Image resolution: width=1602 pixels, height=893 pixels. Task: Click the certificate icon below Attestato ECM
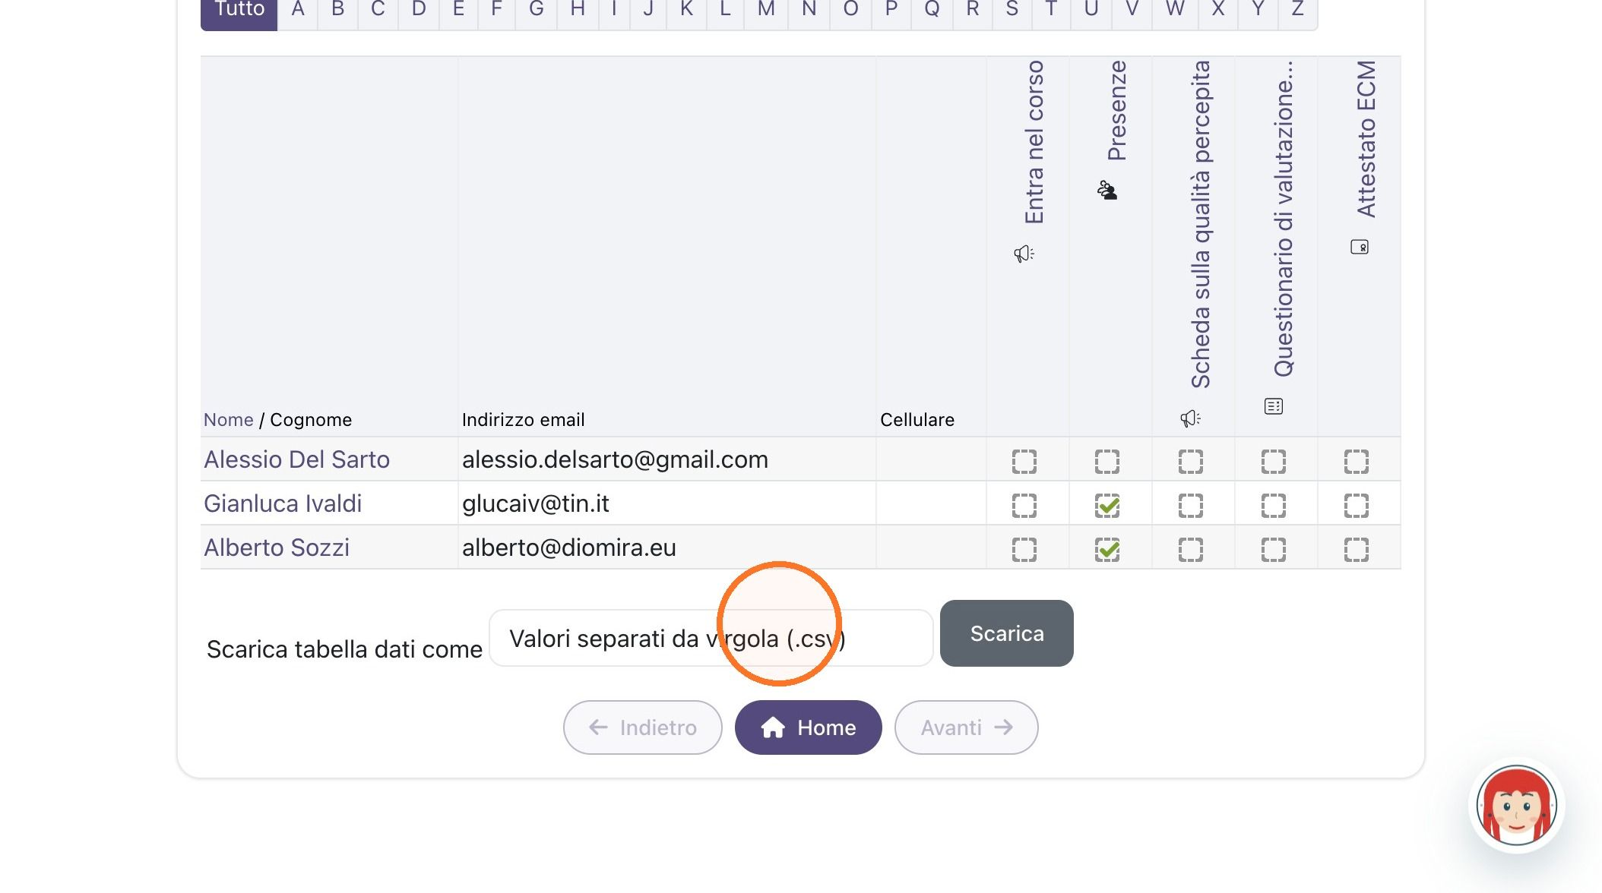pyautogui.click(x=1360, y=247)
